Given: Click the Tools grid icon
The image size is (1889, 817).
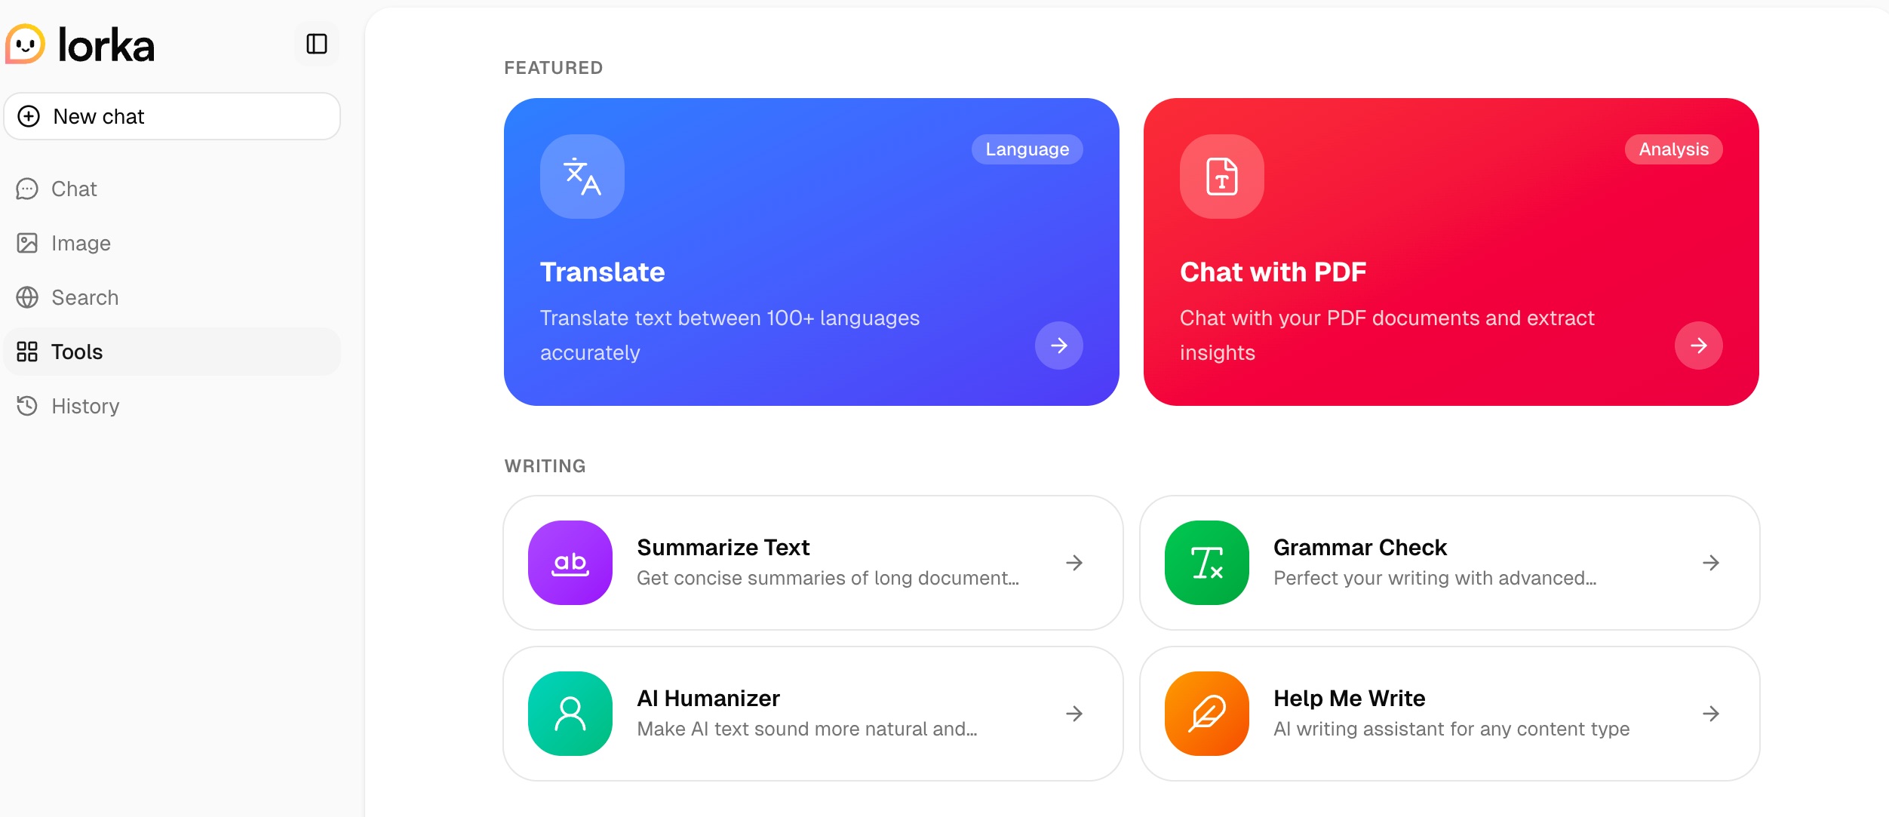Looking at the screenshot, I should click(x=28, y=352).
